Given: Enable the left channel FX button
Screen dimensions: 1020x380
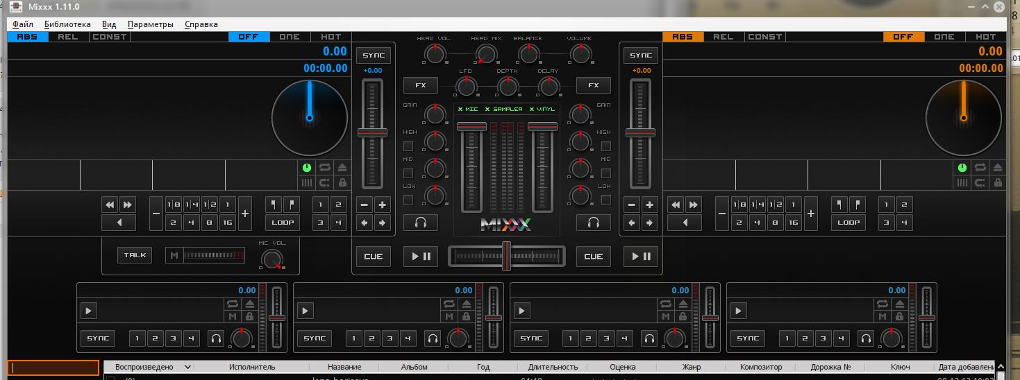Looking at the screenshot, I should [x=421, y=85].
